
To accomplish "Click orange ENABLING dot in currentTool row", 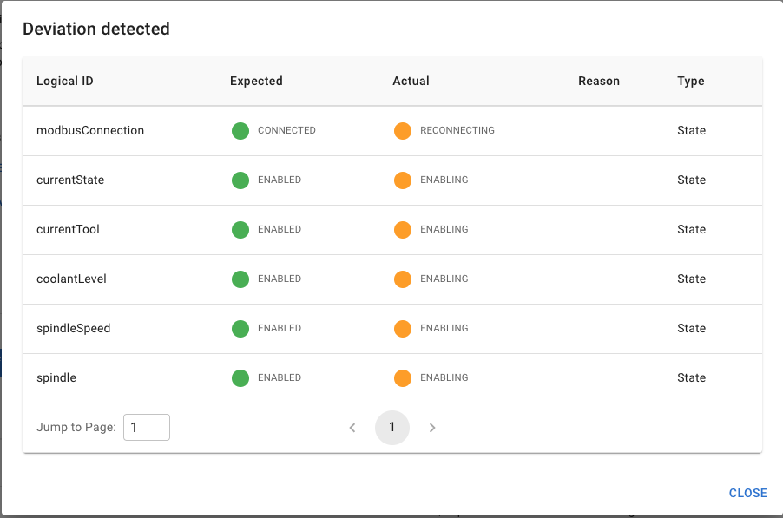I will [403, 230].
